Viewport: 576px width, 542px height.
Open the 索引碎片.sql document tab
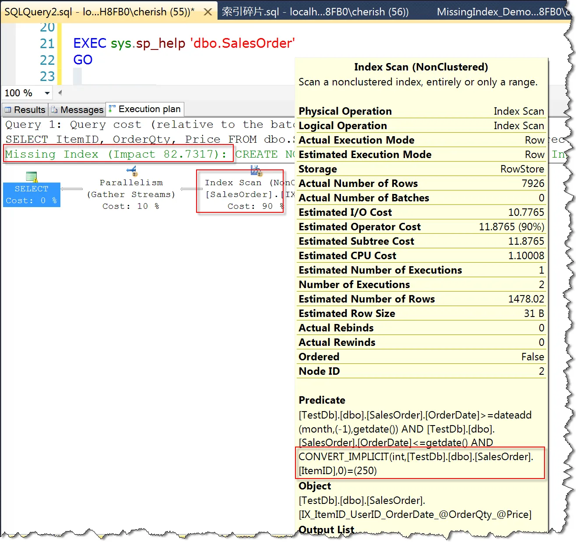[315, 12]
